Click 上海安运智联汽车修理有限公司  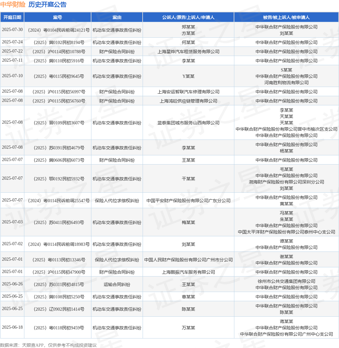pos(188,92)
